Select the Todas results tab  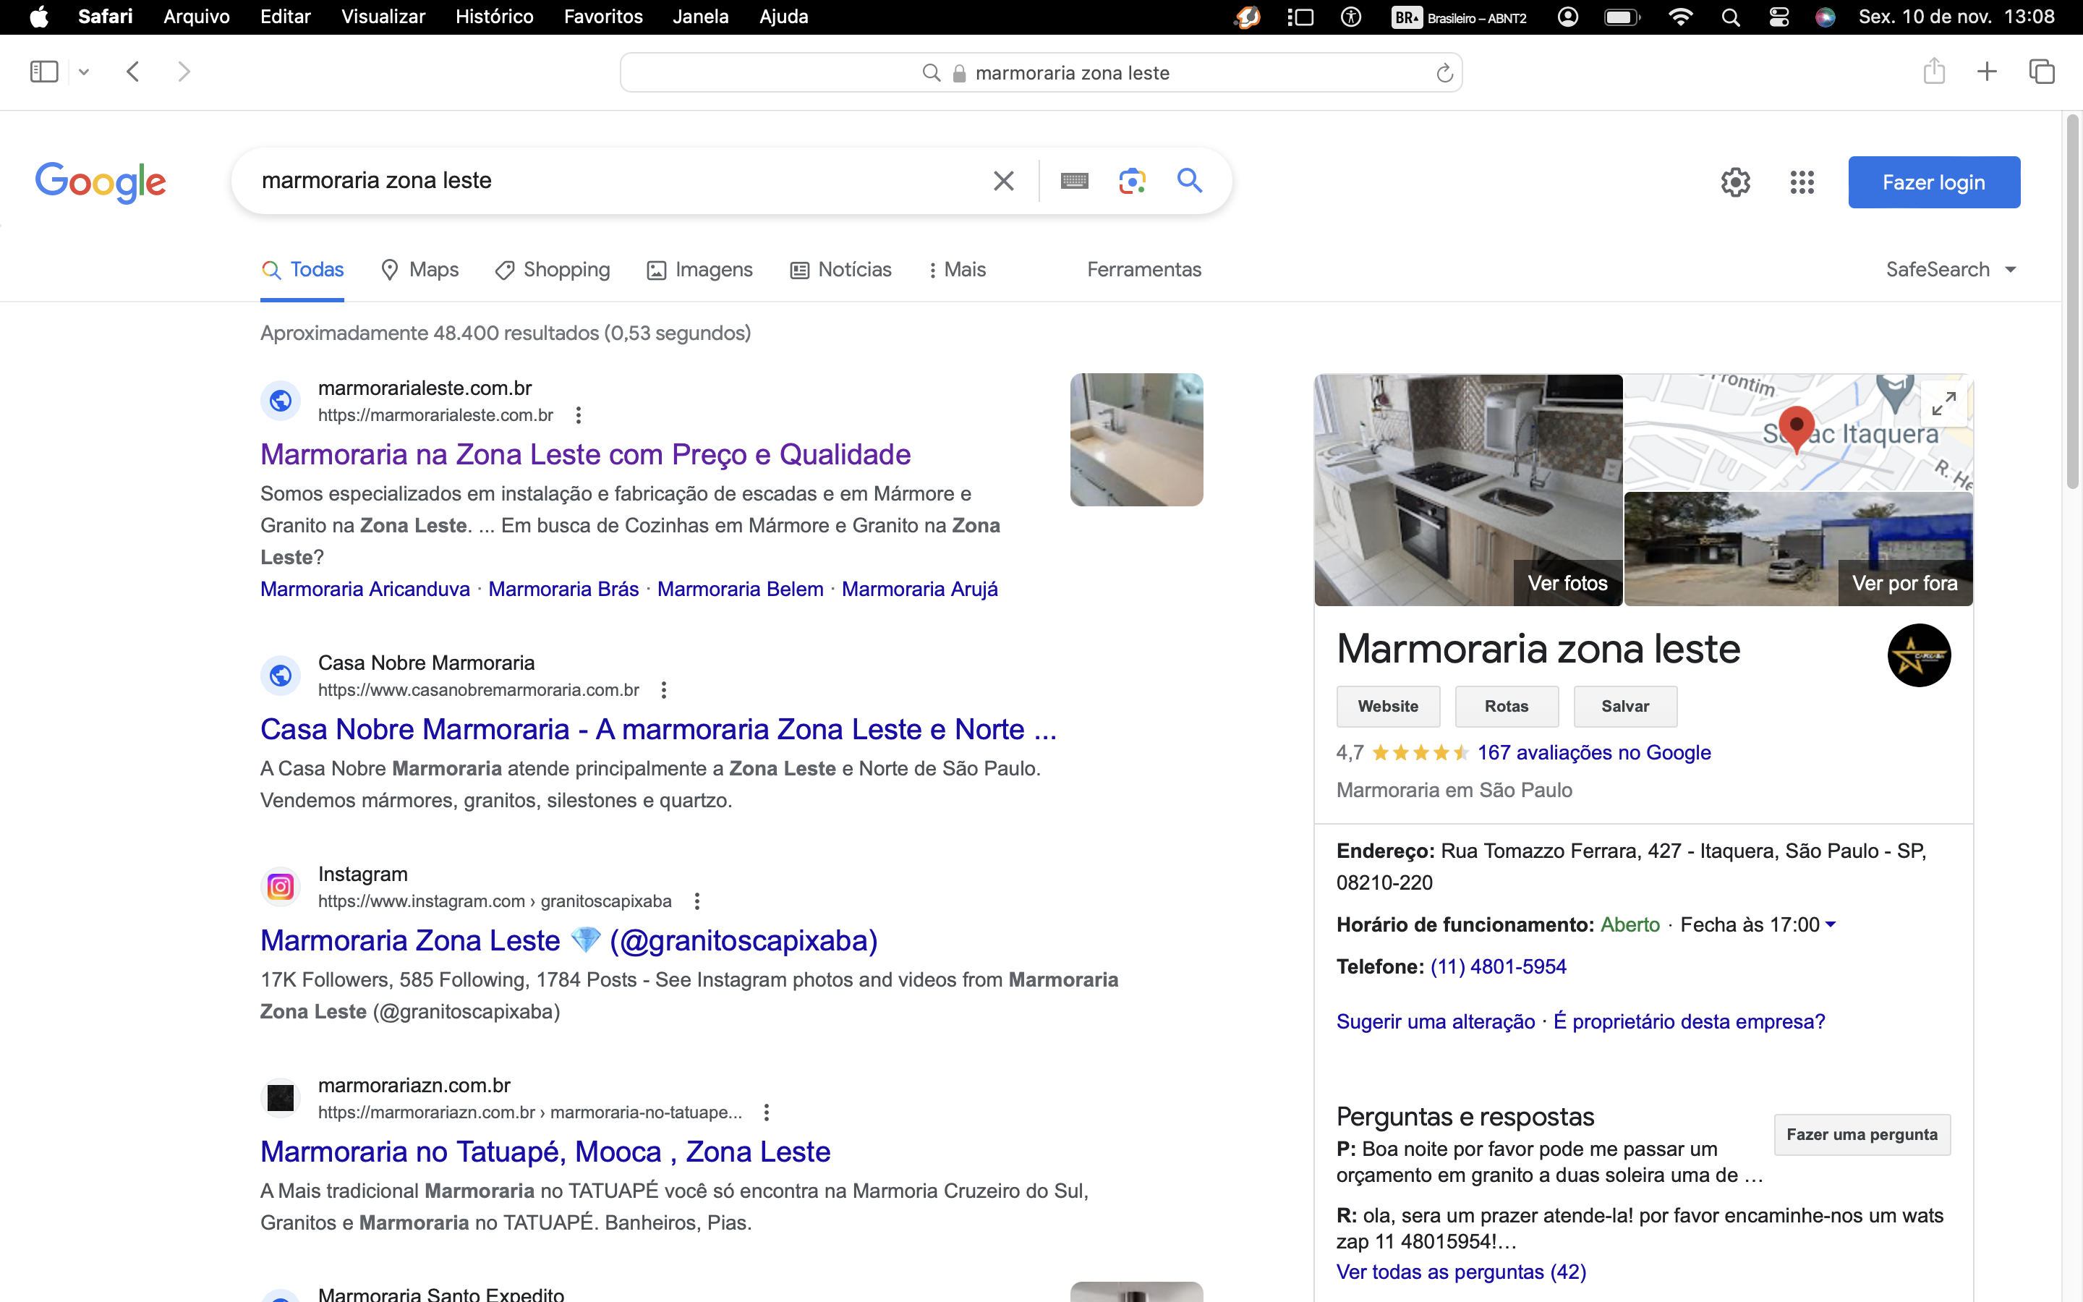302,270
